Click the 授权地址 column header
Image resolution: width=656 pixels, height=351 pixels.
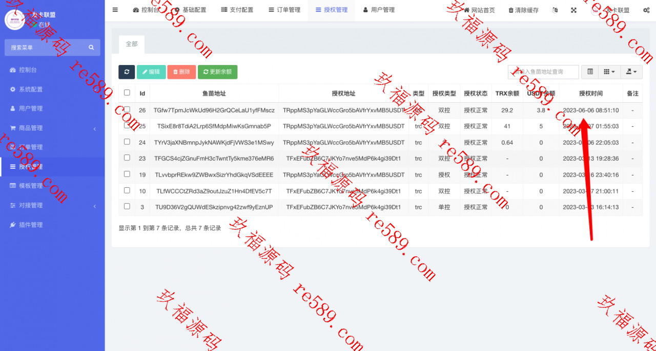[x=343, y=94]
